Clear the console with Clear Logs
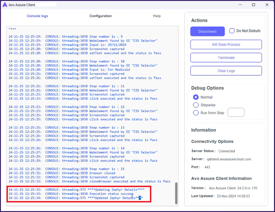 point(226,71)
